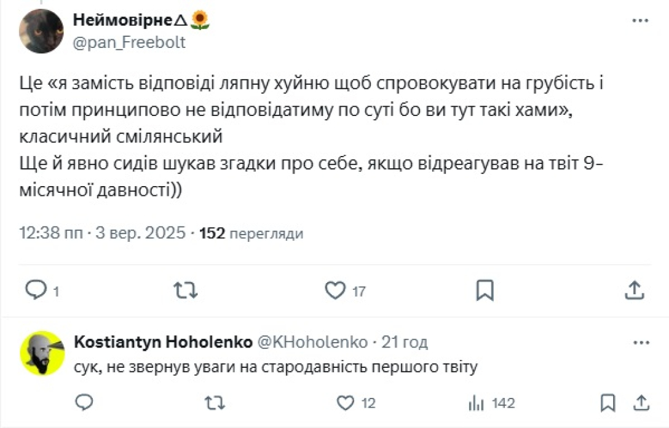This screenshot has height=428, width=669.
Task: Open more options on Hoholenko's reply
Action: tap(640, 341)
